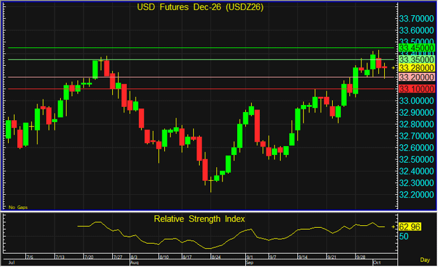Click the 9/21 date label

(x=332, y=257)
